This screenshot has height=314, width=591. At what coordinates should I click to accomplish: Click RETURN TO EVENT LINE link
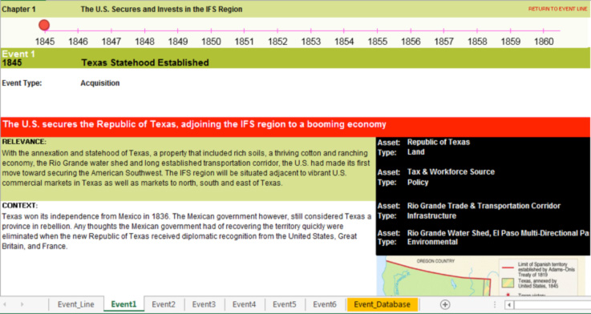(x=557, y=9)
